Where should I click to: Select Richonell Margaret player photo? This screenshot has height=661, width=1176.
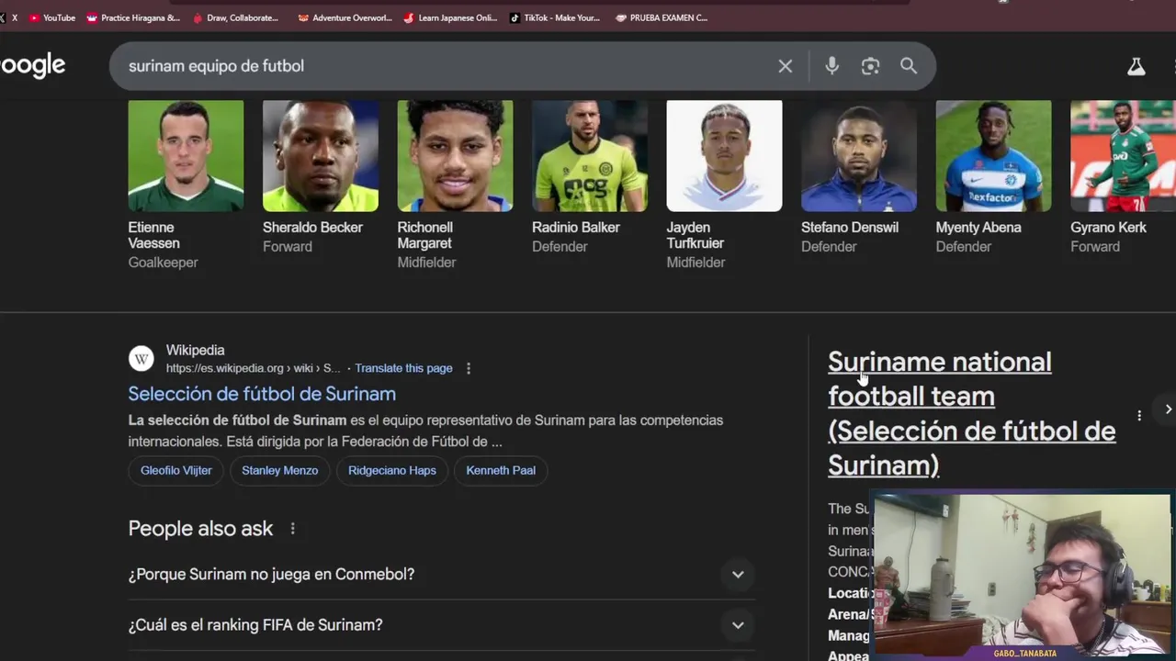pos(455,156)
